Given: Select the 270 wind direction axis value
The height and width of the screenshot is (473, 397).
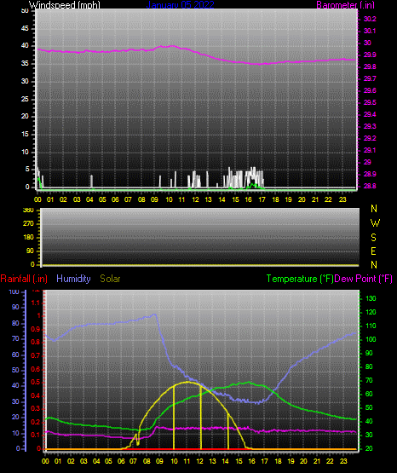Looking at the screenshot, I should click(28, 224).
